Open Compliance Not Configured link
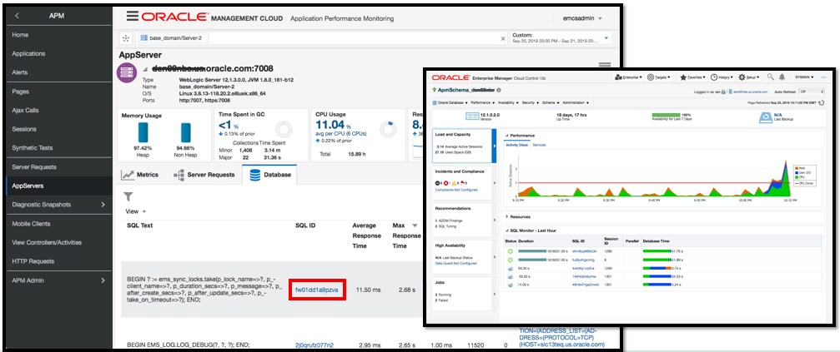The height and width of the screenshot is (352, 840). point(456,190)
